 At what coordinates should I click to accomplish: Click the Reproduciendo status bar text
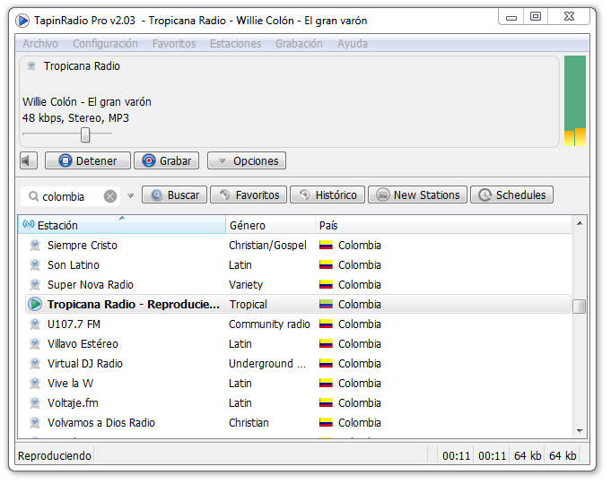pos(55,455)
